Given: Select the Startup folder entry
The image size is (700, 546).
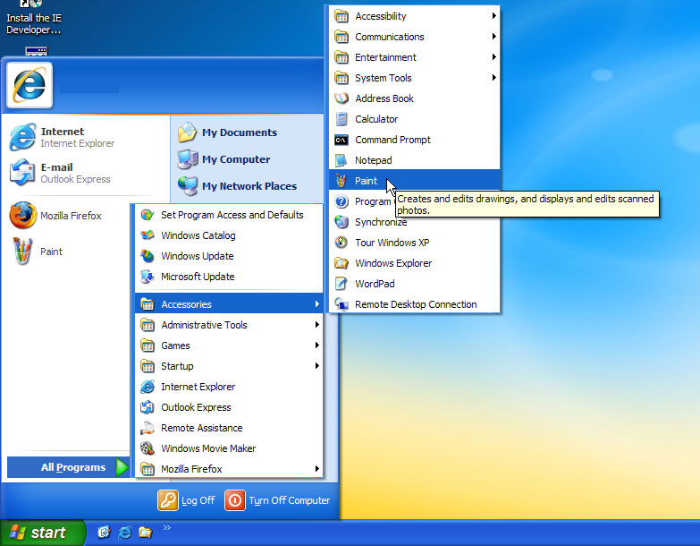Looking at the screenshot, I should 229,366.
